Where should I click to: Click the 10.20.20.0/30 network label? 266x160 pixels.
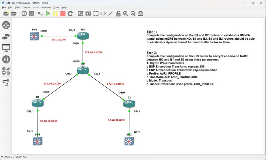click(117, 120)
